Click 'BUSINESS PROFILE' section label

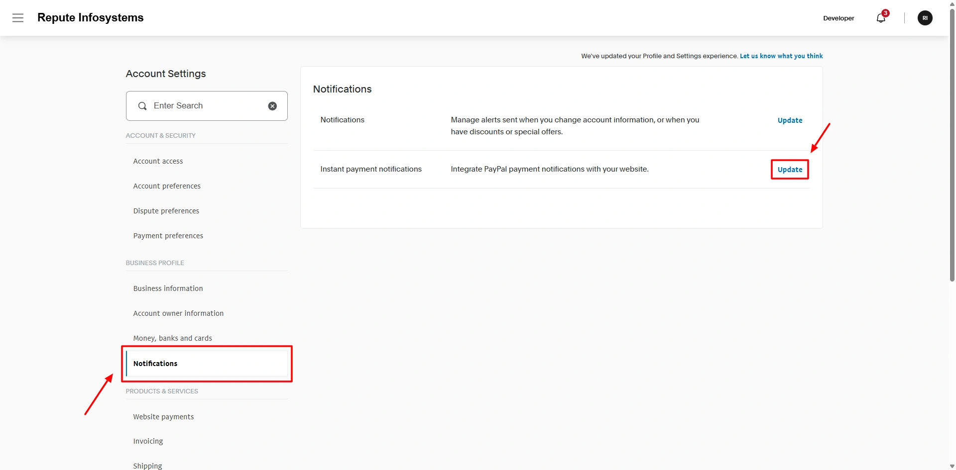click(x=155, y=263)
